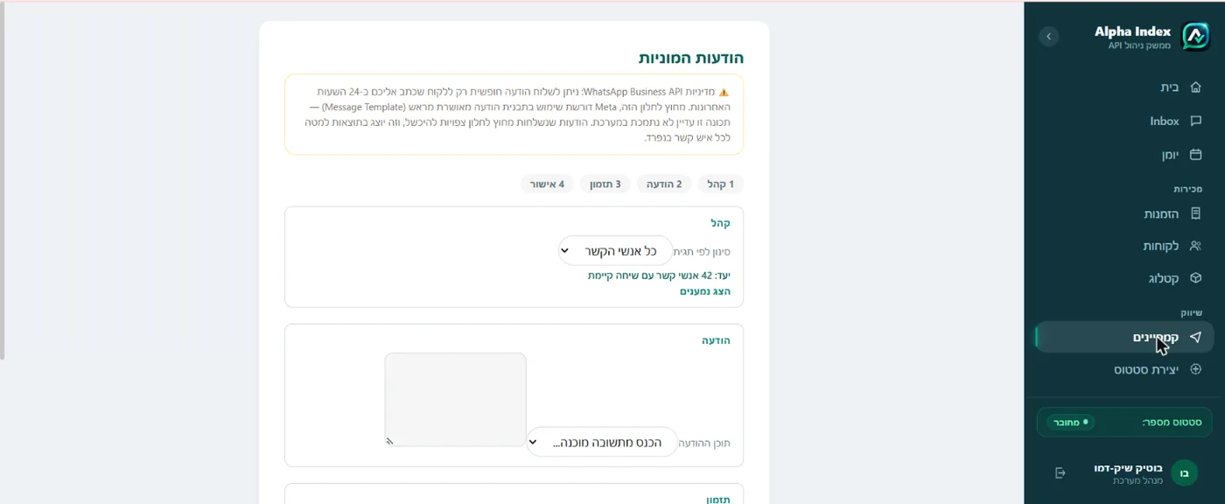This screenshot has width=1225, height=504.
Task: Click the customers people icon next to לקוחות
Action: 1195,246
